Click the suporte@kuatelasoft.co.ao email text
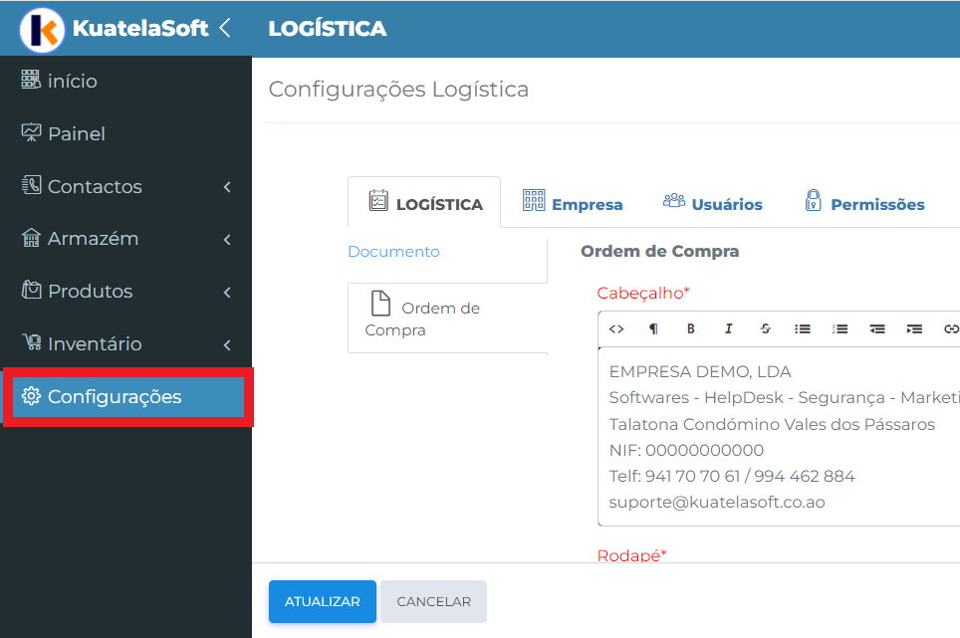960x638 pixels. (717, 503)
